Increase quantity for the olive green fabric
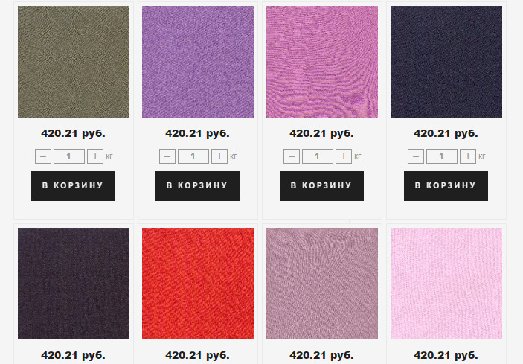The height and width of the screenshot is (364, 523). [x=95, y=156]
